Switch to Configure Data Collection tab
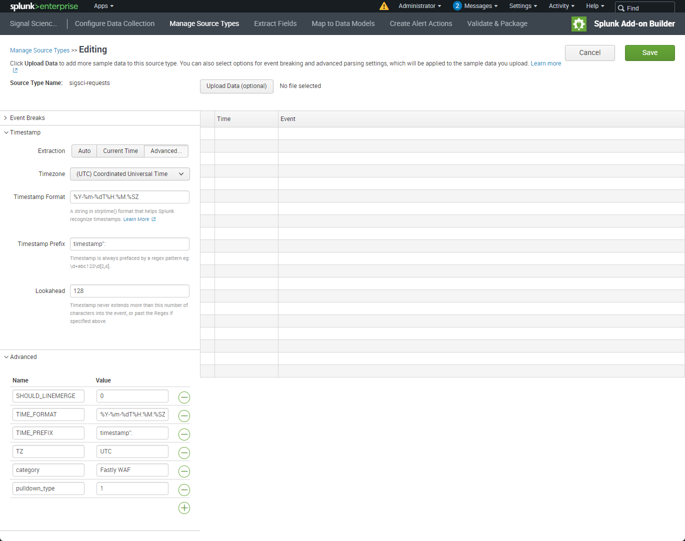Viewport: 685px width, 541px height. pyautogui.click(x=114, y=23)
